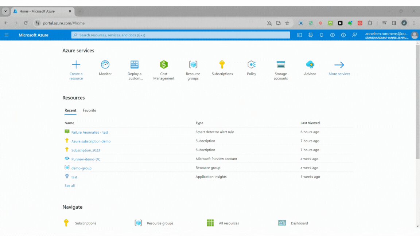Viewport: 420px width, 236px height.
Task: Open the Help question mark icon
Action: [x=343, y=35]
